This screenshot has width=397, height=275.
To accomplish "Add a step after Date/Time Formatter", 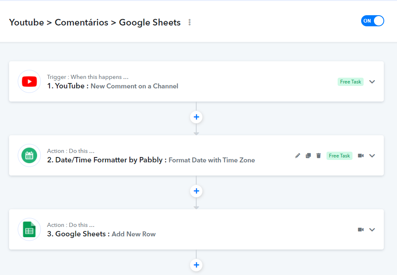I will click(x=196, y=191).
